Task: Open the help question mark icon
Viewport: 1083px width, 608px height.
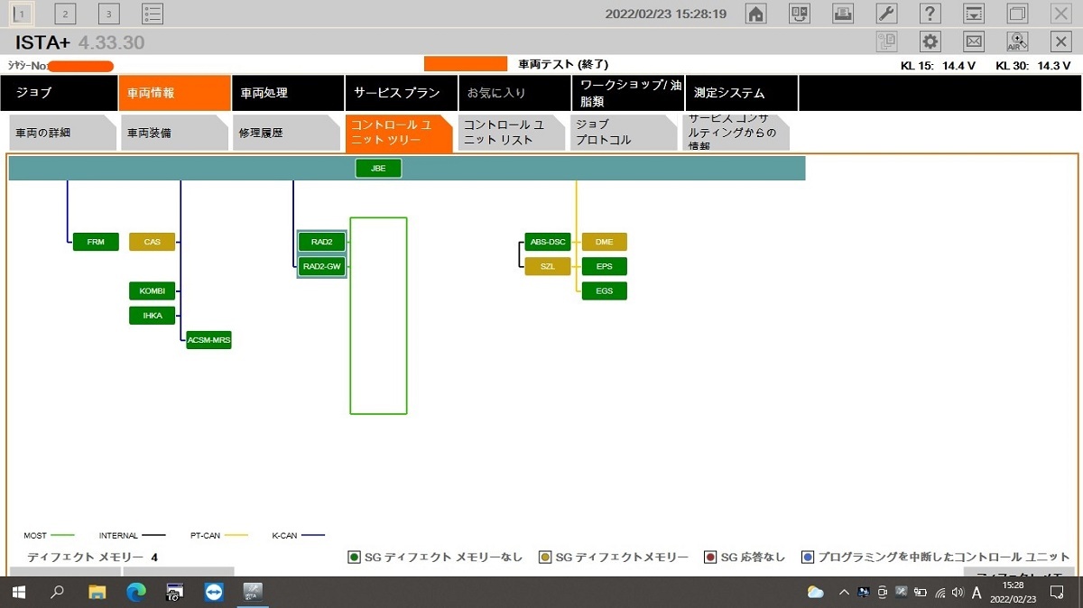Action: pyautogui.click(x=930, y=14)
